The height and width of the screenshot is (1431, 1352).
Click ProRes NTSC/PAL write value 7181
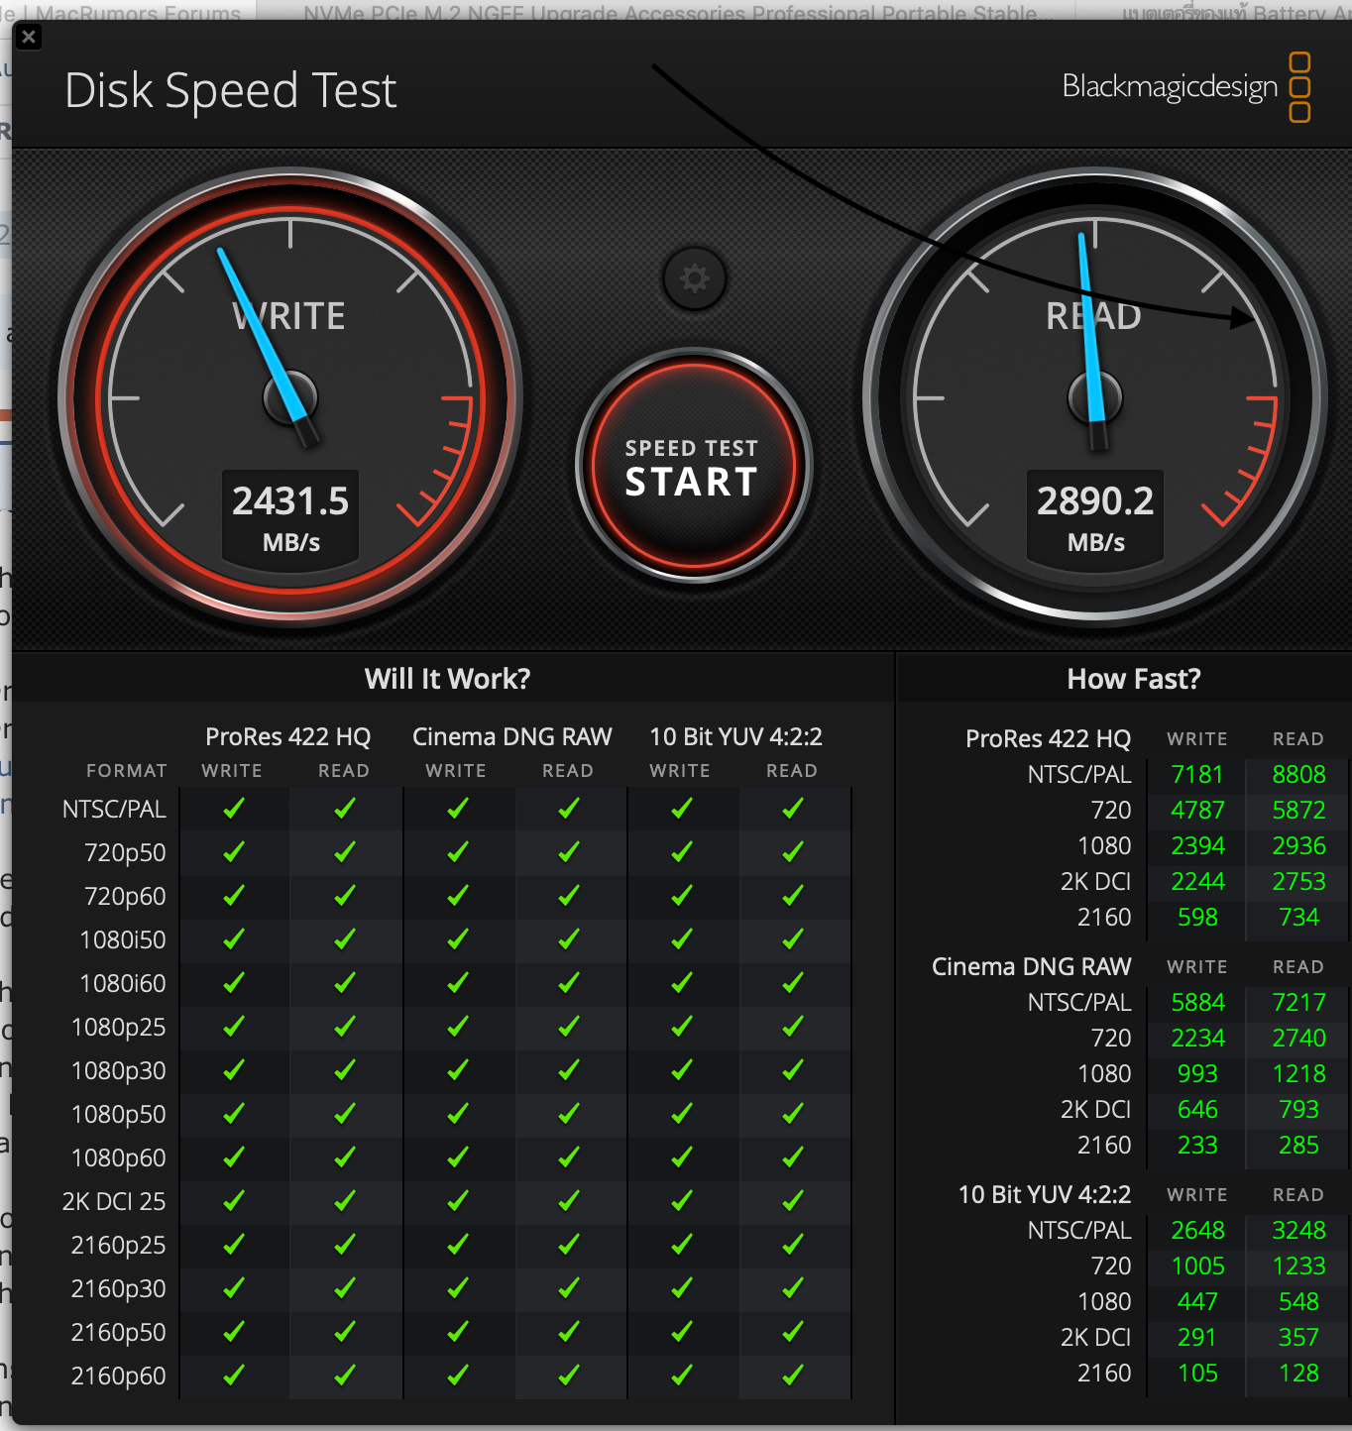[x=1197, y=775]
